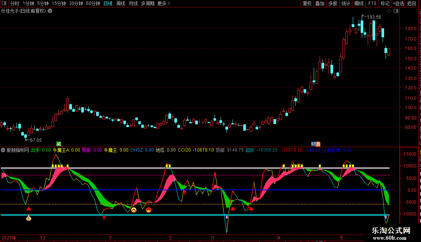Image resolution: width=421 pixels, height=242 pixels.
Task: Open the 多股 multi-stock view
Action: click(333, 3)
